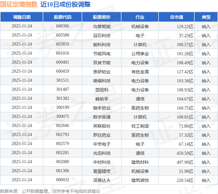Click stock name 蜂助手
This screenshot has width=218, height=194.
click(102, 99)
